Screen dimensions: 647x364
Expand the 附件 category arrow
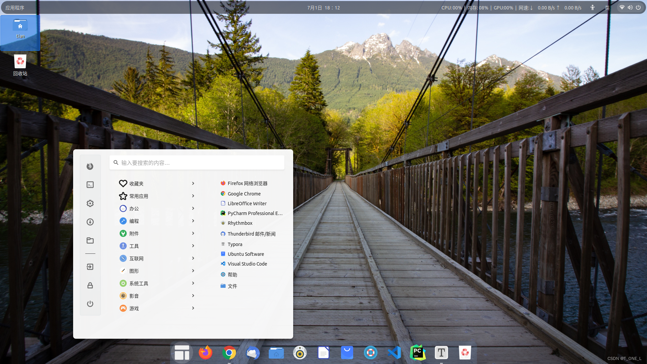pyautogui.click(x=193, y=233)
